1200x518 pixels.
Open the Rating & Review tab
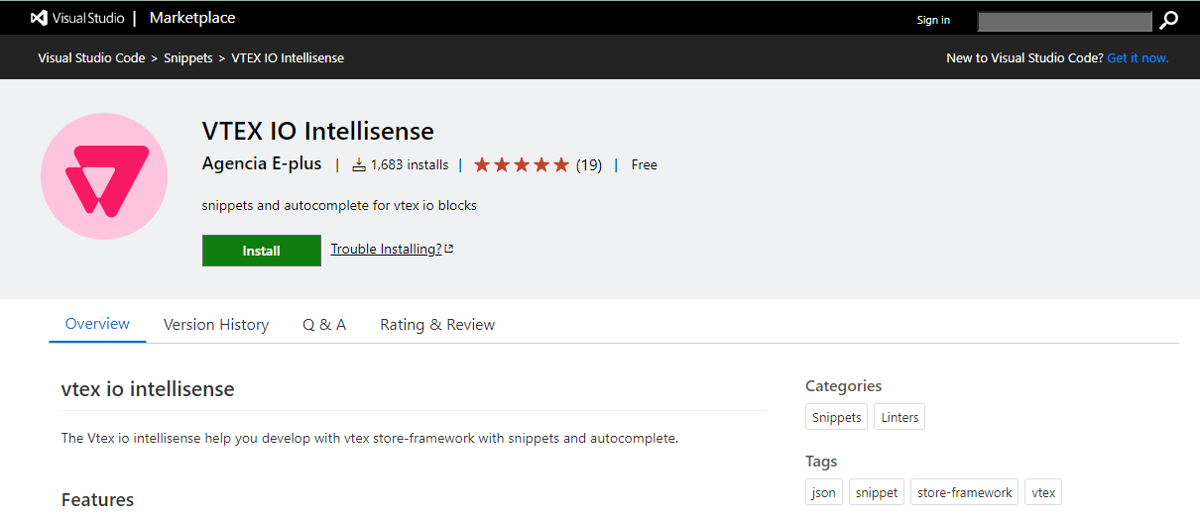437,324
